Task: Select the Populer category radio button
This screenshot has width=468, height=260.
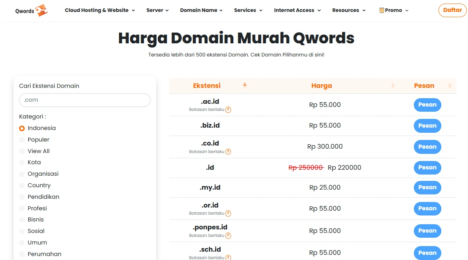Action: point(22,140)
